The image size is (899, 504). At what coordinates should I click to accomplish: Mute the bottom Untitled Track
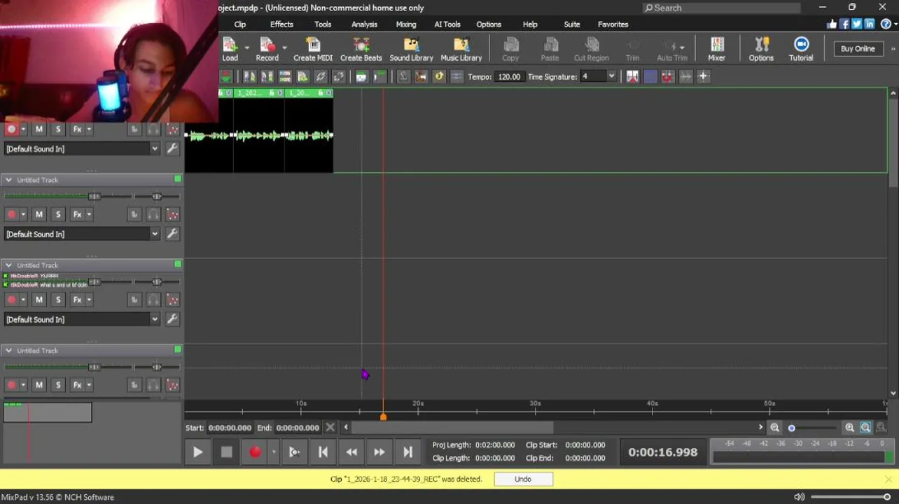39,385
